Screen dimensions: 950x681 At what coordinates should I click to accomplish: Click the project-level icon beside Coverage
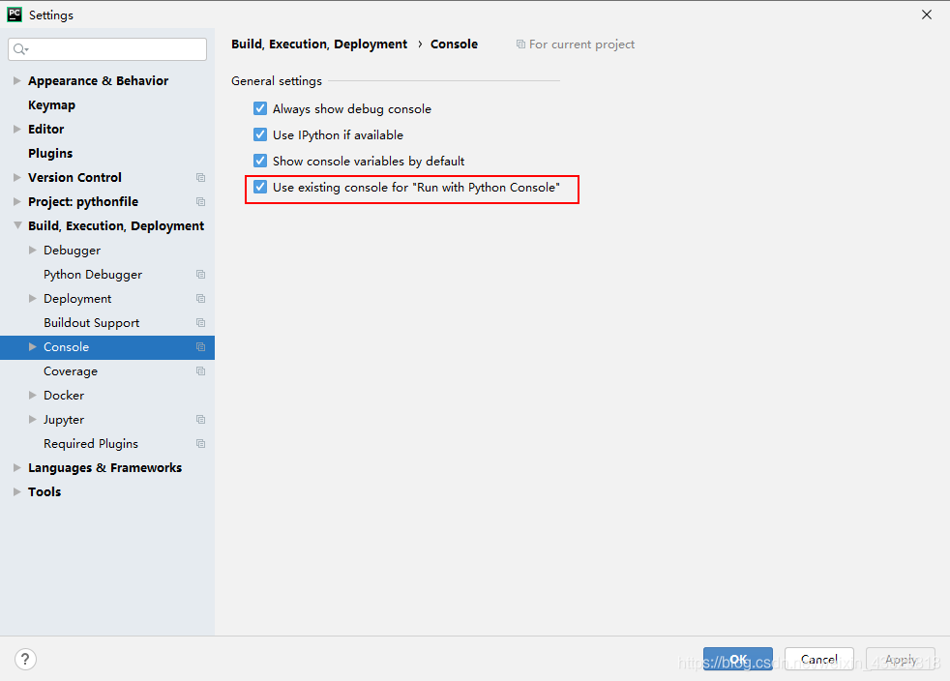pos(200,370)
